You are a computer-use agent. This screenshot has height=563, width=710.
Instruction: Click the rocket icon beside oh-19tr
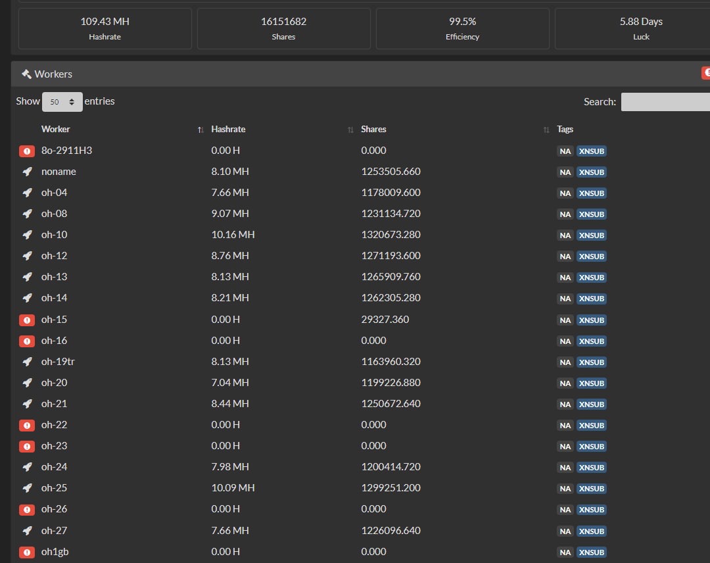coord(27,362)
